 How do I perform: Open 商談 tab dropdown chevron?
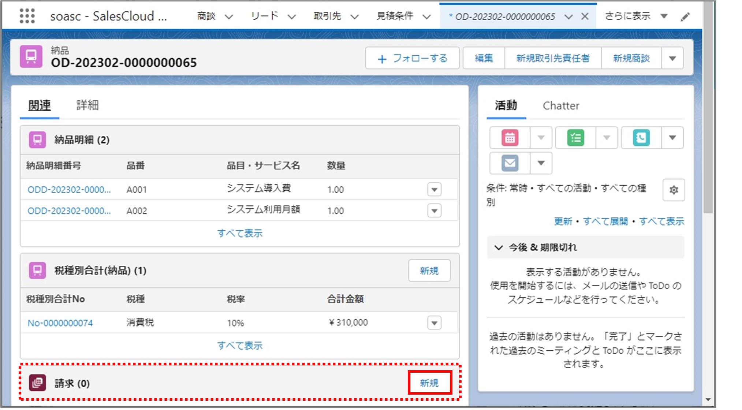point(229,17)
